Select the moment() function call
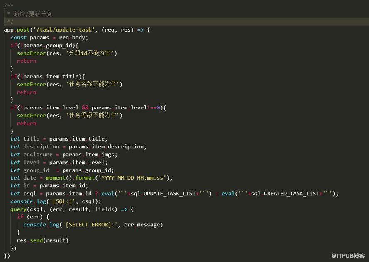The image size is (369, 262). (x=59, y=178)
